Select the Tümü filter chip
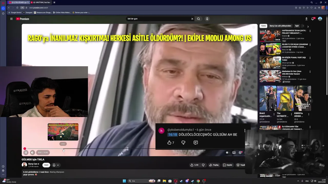Screen dimensions: 328x184 click(263, 26)
